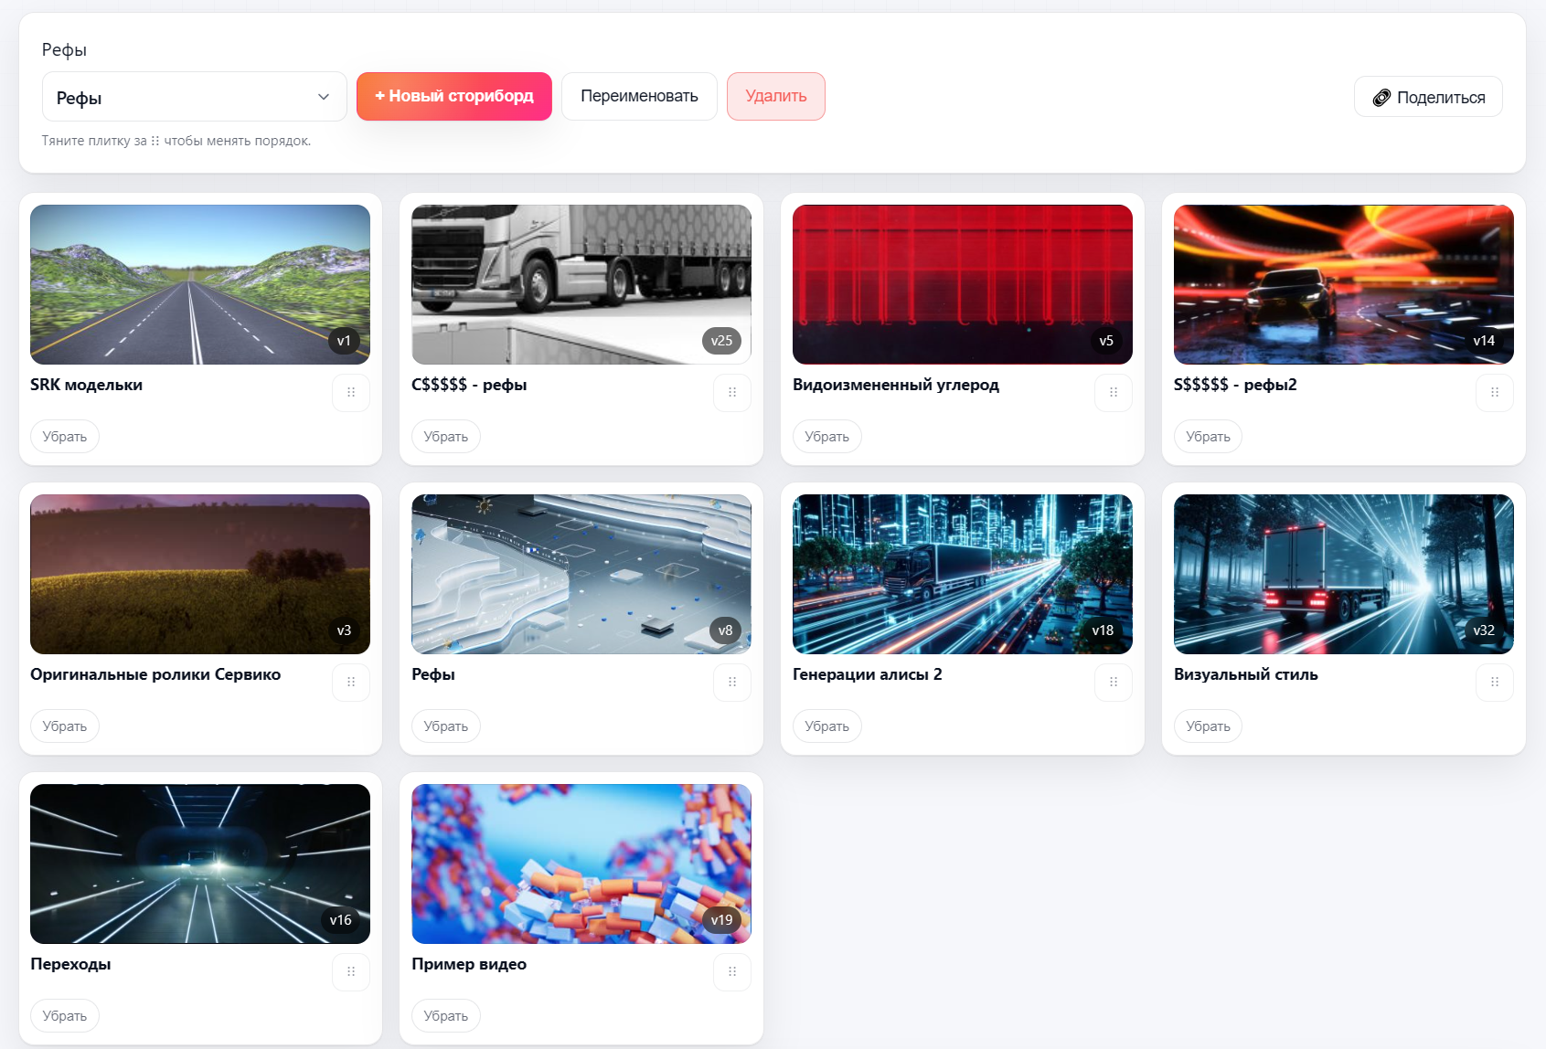
Task: Click the v25 version badge on truck thumbnail
Action: (x=721, y=341)
